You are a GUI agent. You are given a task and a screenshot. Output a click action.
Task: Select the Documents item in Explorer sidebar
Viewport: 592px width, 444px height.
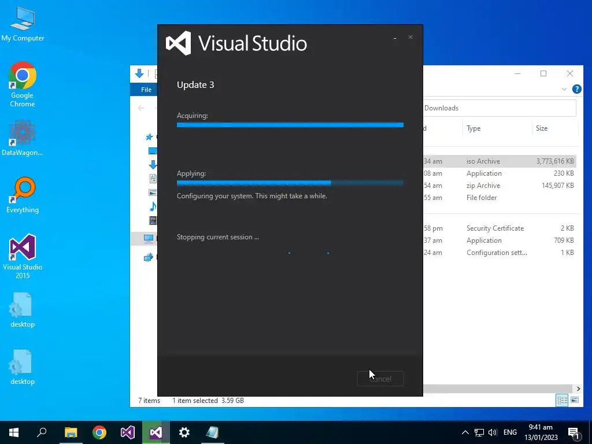pyautogui.click(x=153, y=179)
